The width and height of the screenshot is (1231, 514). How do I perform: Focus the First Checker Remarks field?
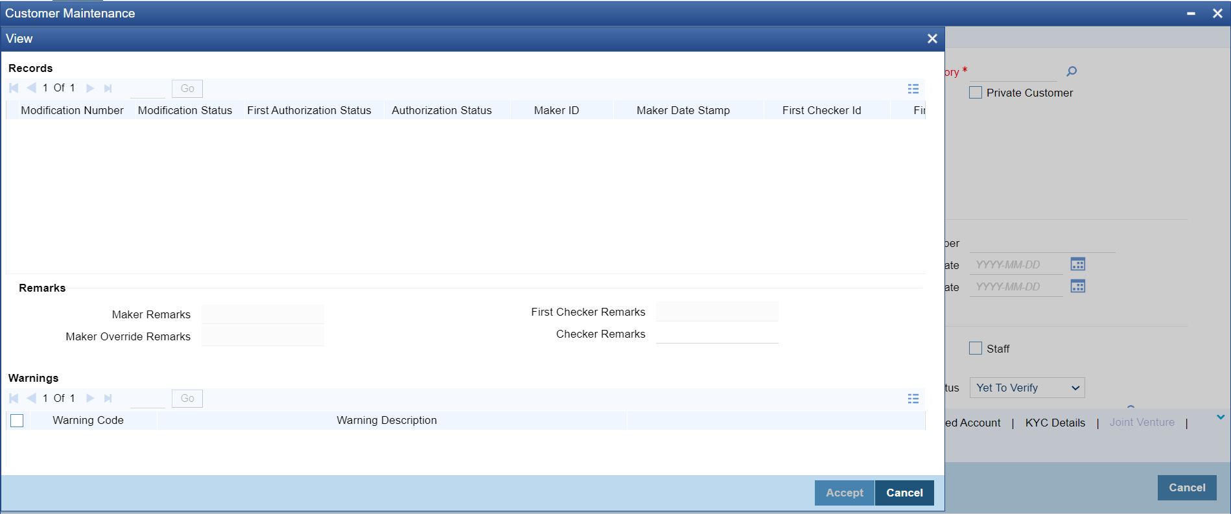(717, 312)
